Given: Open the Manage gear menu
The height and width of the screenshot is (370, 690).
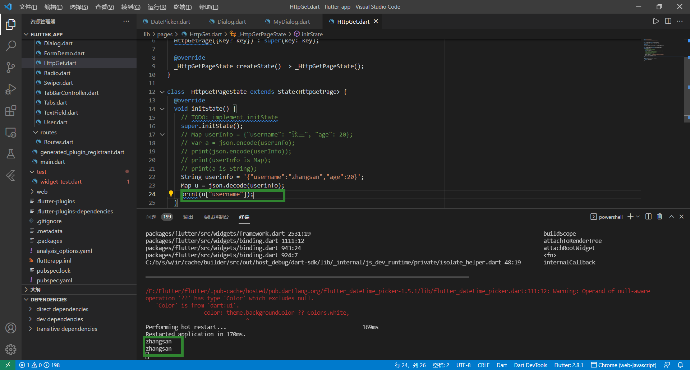Looking at the screenshot, I should [x=11, y=349].
